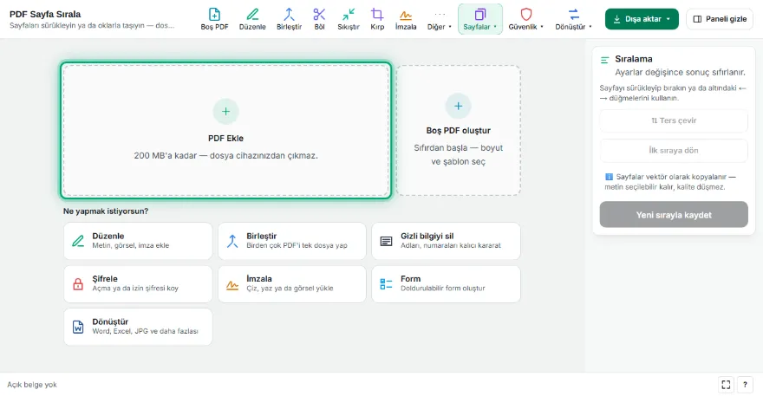Image resolution: width=763 pixels, height=396 pixels.
Task: Click the PDF Ekle upload area title
Action: 225,138
